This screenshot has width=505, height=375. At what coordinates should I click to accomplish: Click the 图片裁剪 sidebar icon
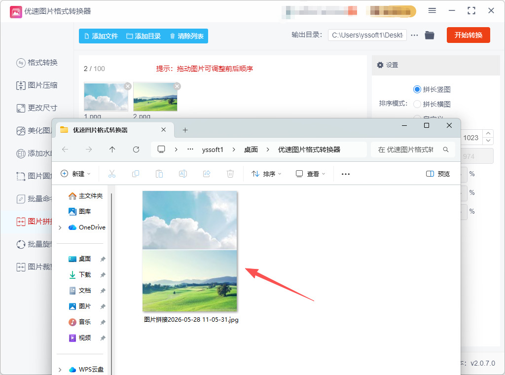[21, 267]
